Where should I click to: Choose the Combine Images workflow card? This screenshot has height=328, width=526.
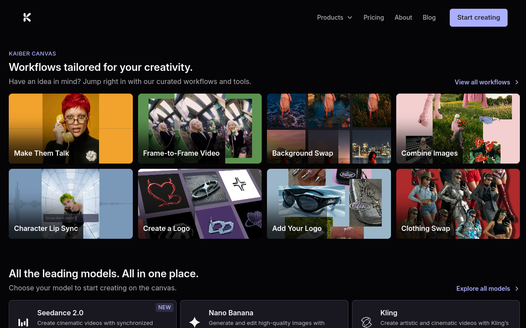tap(458, 129)
